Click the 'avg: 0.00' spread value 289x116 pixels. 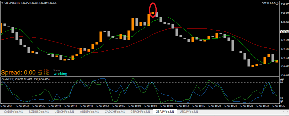(43, 72)
